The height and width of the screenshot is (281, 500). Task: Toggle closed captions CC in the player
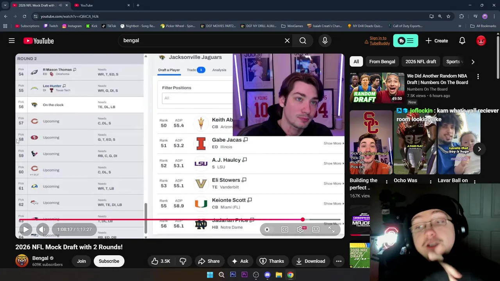(284, 229)
